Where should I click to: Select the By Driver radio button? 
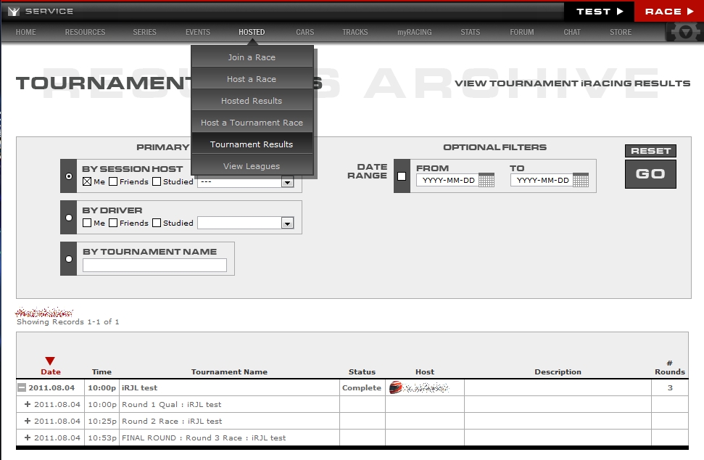(69, 218)
